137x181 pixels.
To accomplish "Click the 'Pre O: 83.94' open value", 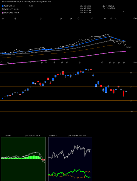I will [86, 6].
